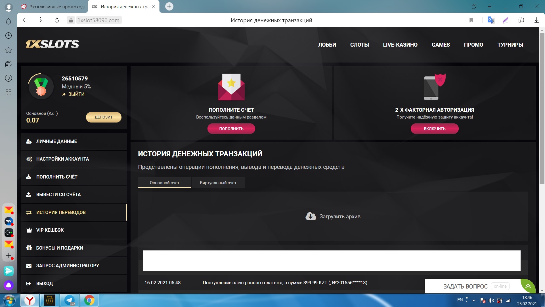The height and width of the screenshot is (307, 545).
Task: Click the page vertical scrollbar thumb
Action: (542, 108)
